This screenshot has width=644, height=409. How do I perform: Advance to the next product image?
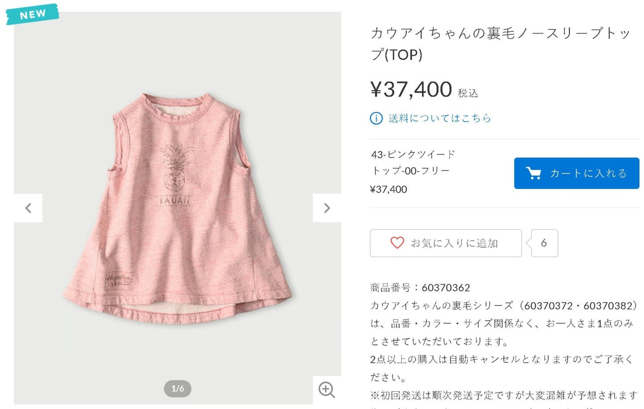coord(327,208)
